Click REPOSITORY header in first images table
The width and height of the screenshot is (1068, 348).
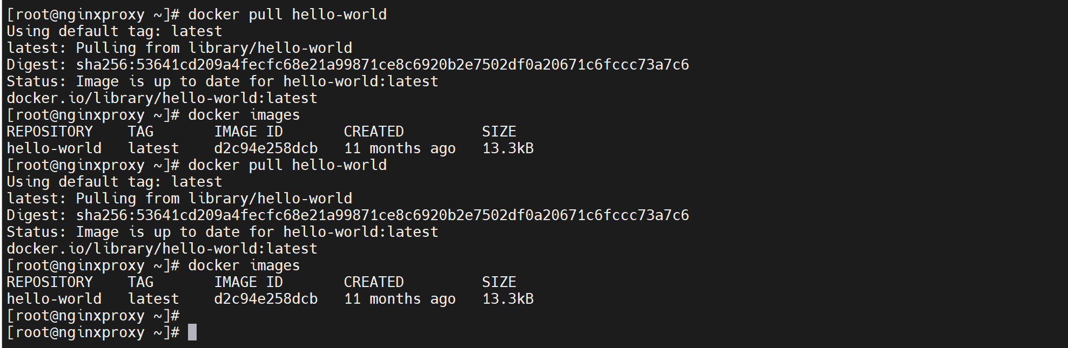tap(50, 132)
